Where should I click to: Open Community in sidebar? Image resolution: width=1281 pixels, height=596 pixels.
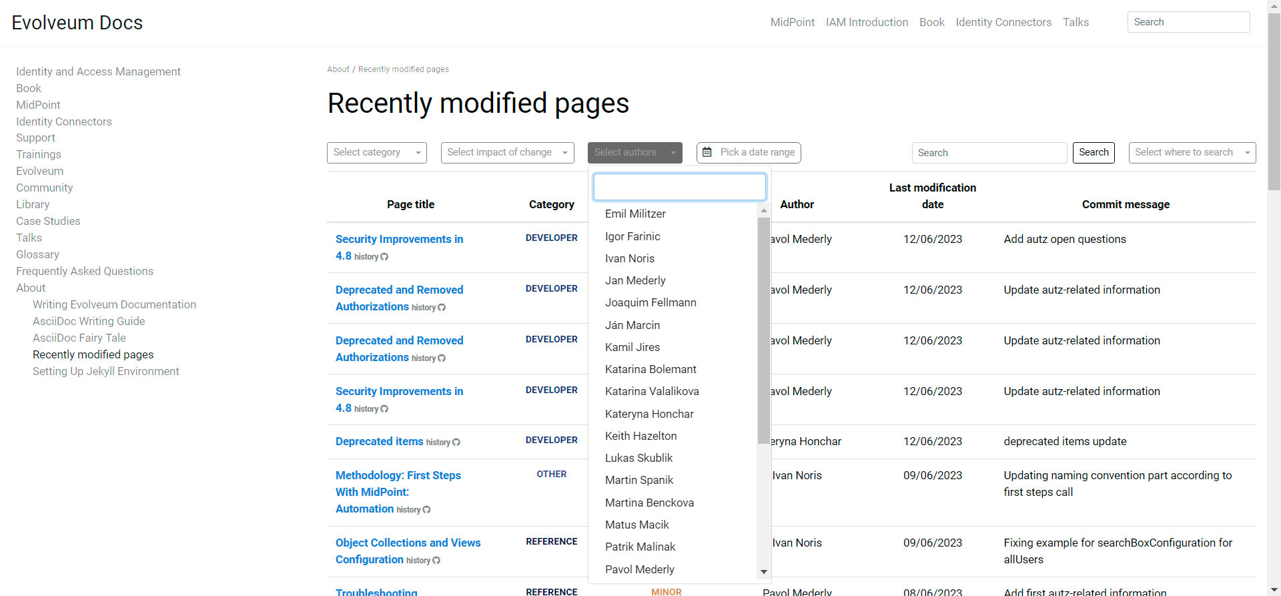[45, 188]
